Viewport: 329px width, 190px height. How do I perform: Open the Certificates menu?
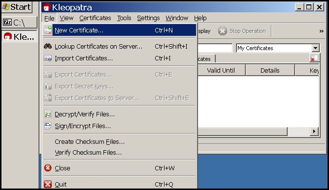95,18
